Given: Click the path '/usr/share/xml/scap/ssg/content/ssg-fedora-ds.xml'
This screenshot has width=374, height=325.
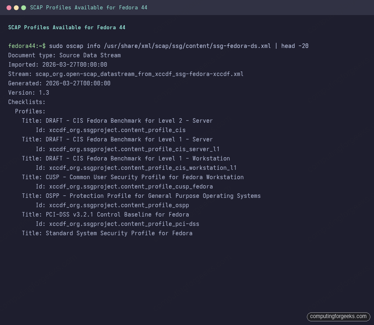Looking at the screenshot, I should tap(187, 46).
